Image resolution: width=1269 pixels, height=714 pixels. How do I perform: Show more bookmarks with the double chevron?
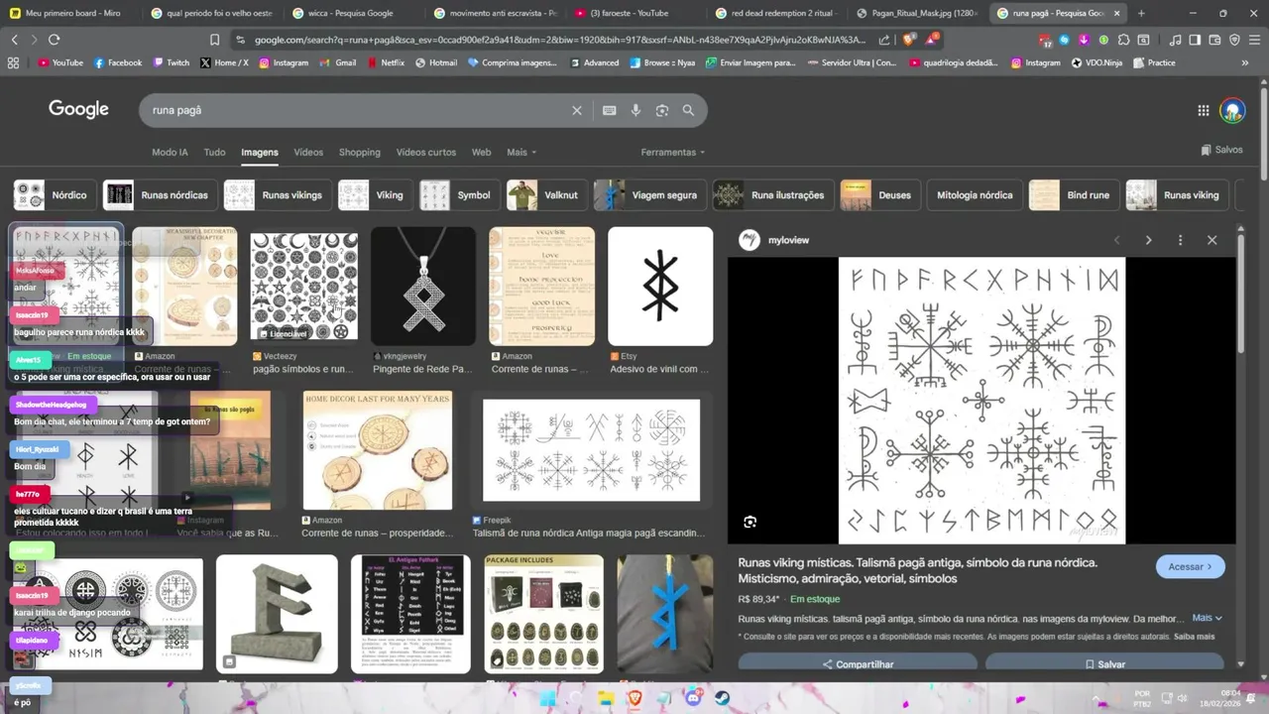click(x=1245, y=62)
